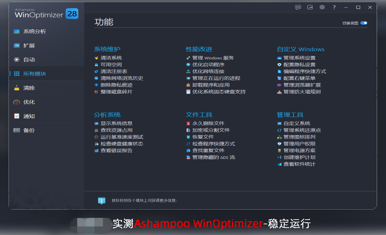386x235 pixels.
Task: Launch 编辑程序快捷方式 module
Action: 305,72
